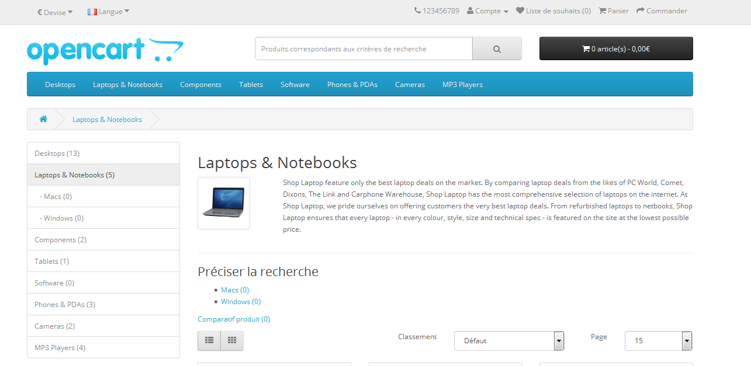The width and height of the screenshot is (751, 366).
Task: Click the OpenCart logo
Action: tap(105, 51)
